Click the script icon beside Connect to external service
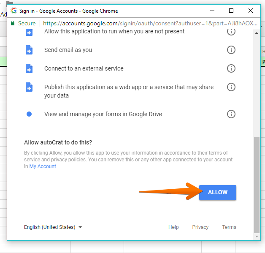Screen dimensions: 265x253 click(29, 68)
